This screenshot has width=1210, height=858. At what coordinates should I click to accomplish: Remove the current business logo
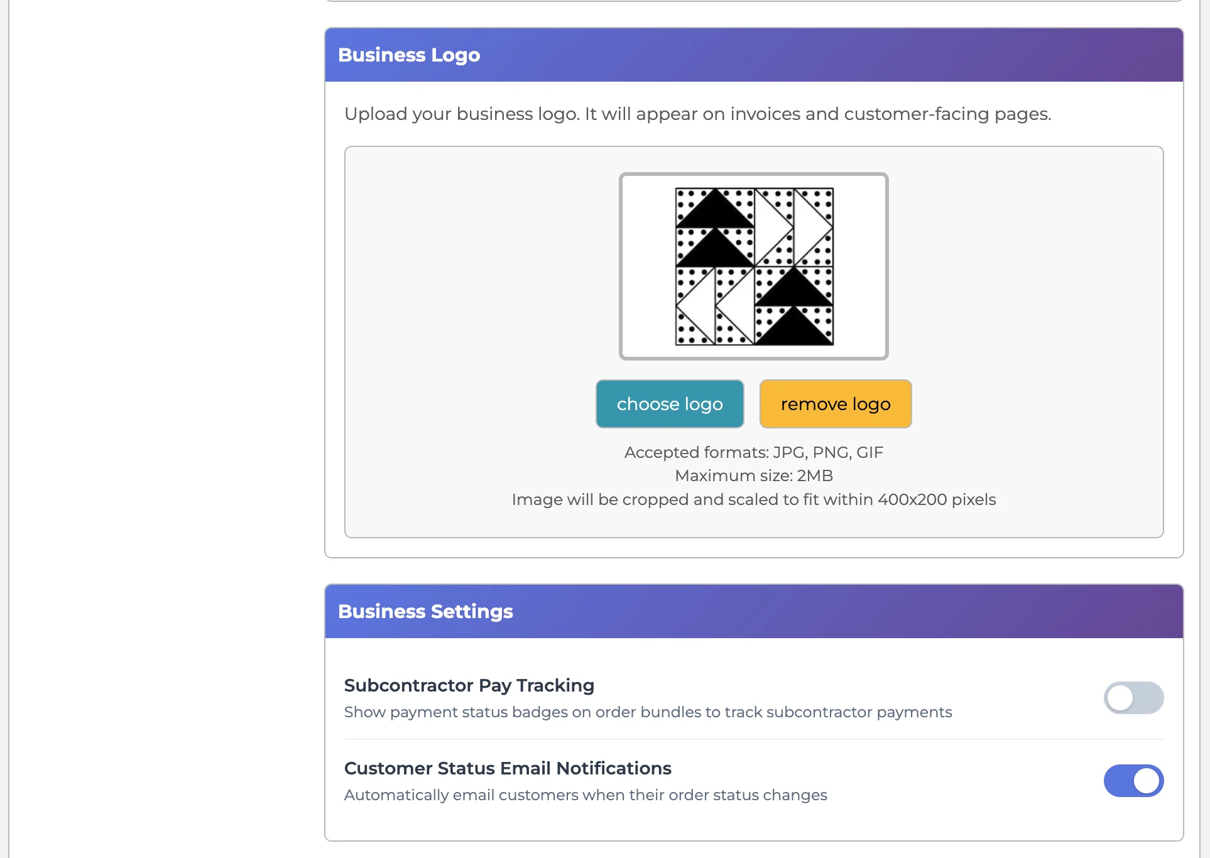835,404
